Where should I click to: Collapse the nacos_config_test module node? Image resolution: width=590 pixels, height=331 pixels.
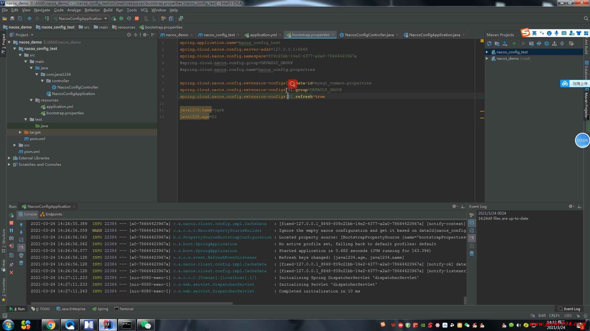tap(14, 49)
